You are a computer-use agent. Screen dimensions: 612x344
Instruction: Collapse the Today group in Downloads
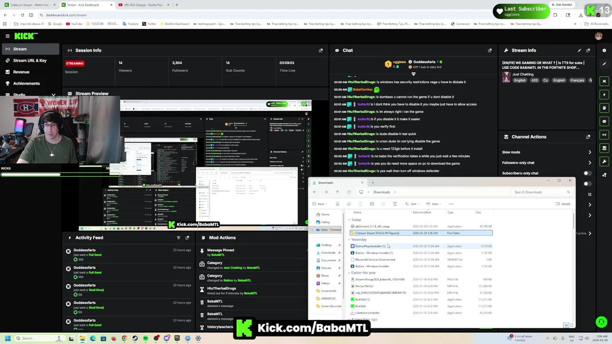coord(350,220)
